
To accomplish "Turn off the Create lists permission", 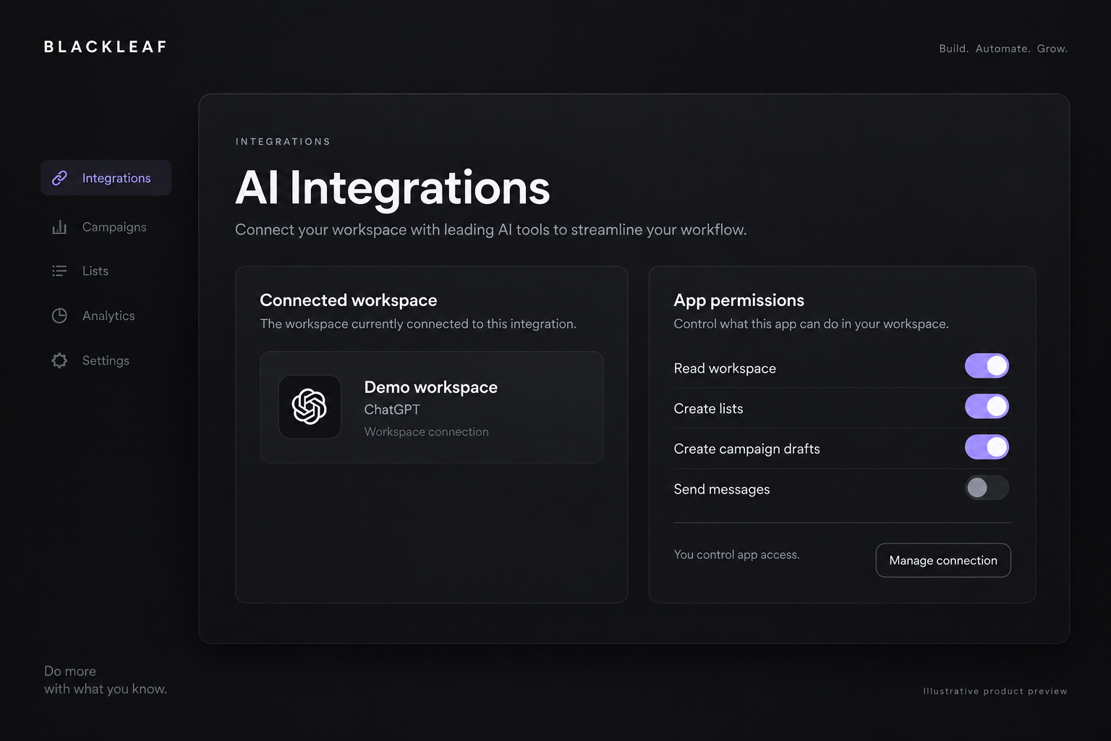I will click(x=987, y=407).
